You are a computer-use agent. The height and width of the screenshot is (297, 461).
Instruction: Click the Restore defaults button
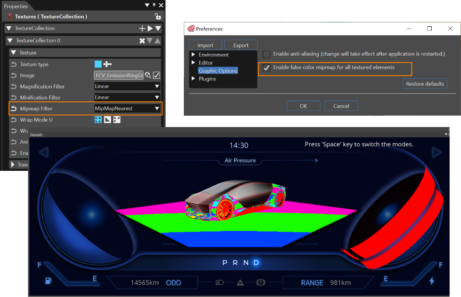(425, 84)
